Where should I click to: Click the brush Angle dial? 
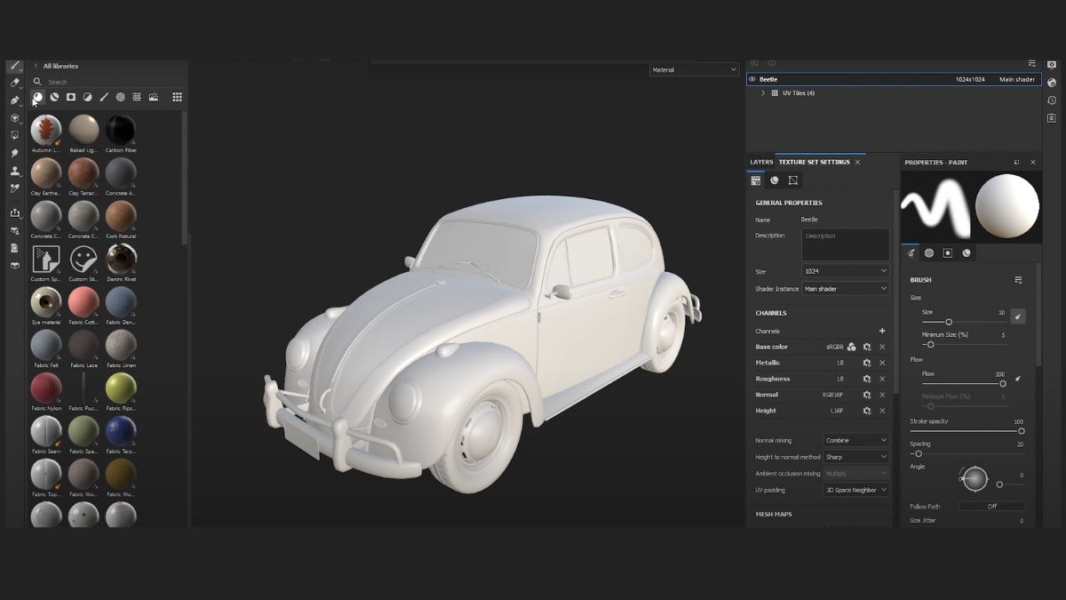pos(975,479)
